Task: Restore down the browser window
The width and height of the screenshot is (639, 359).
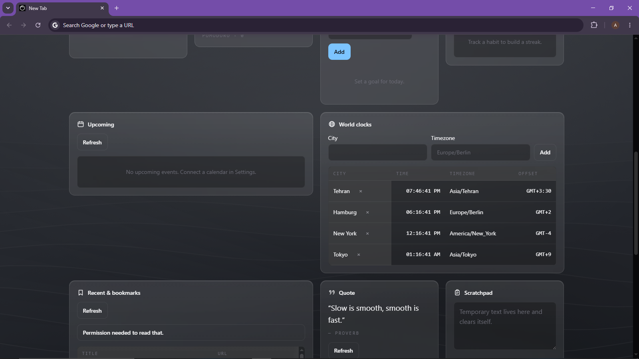Action: coord(611,8)
